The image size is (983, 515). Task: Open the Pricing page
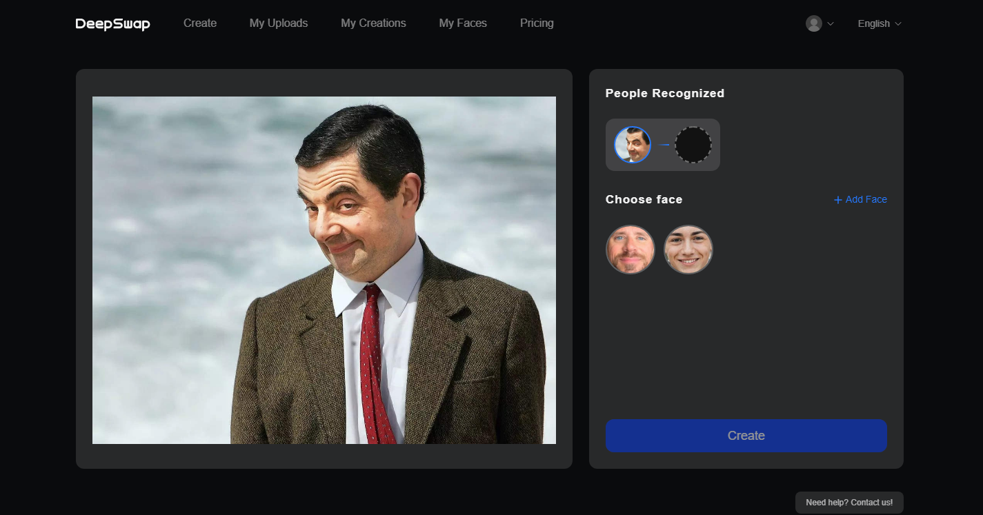coord(537,23)
